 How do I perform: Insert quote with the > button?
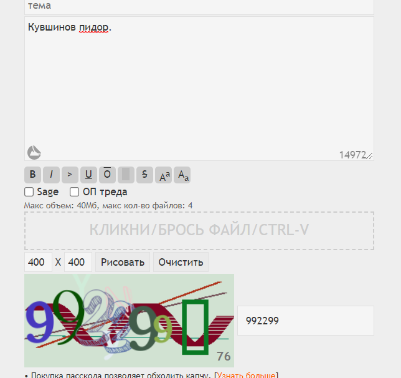click(x=70, y=175)
